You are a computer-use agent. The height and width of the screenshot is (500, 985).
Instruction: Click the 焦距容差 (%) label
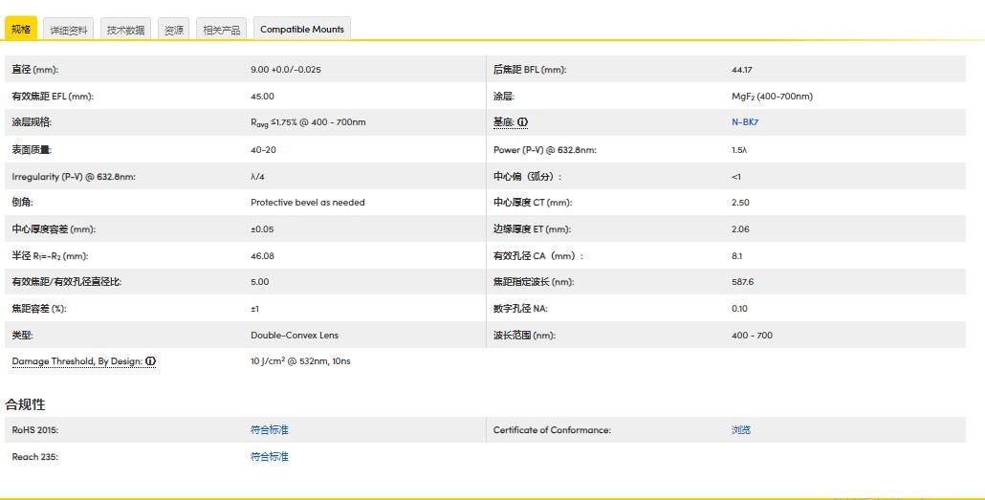point(39,309)
